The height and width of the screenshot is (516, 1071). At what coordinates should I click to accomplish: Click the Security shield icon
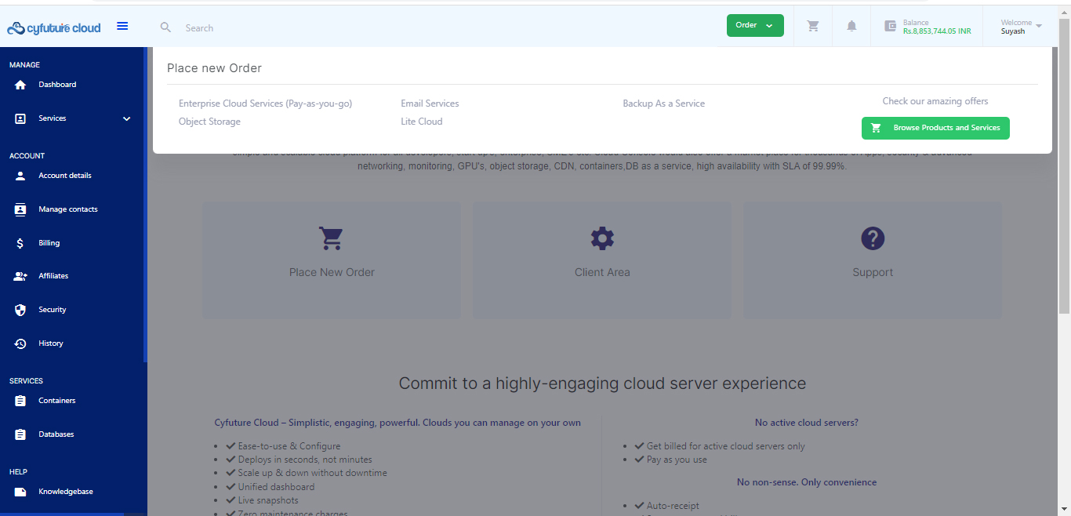coord(20,310)
